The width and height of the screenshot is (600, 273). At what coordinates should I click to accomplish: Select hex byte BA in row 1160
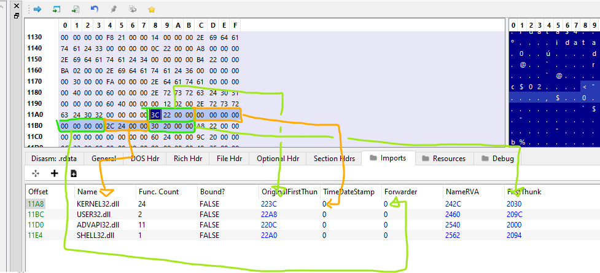click(64, 71)
